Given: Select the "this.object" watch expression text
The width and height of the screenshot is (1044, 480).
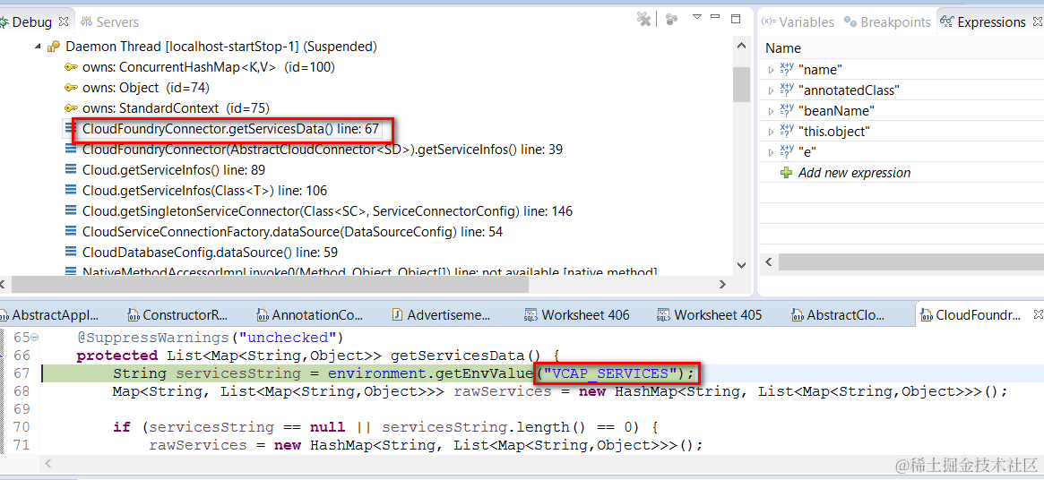Looking at the screenshot, I should (835, 131).
